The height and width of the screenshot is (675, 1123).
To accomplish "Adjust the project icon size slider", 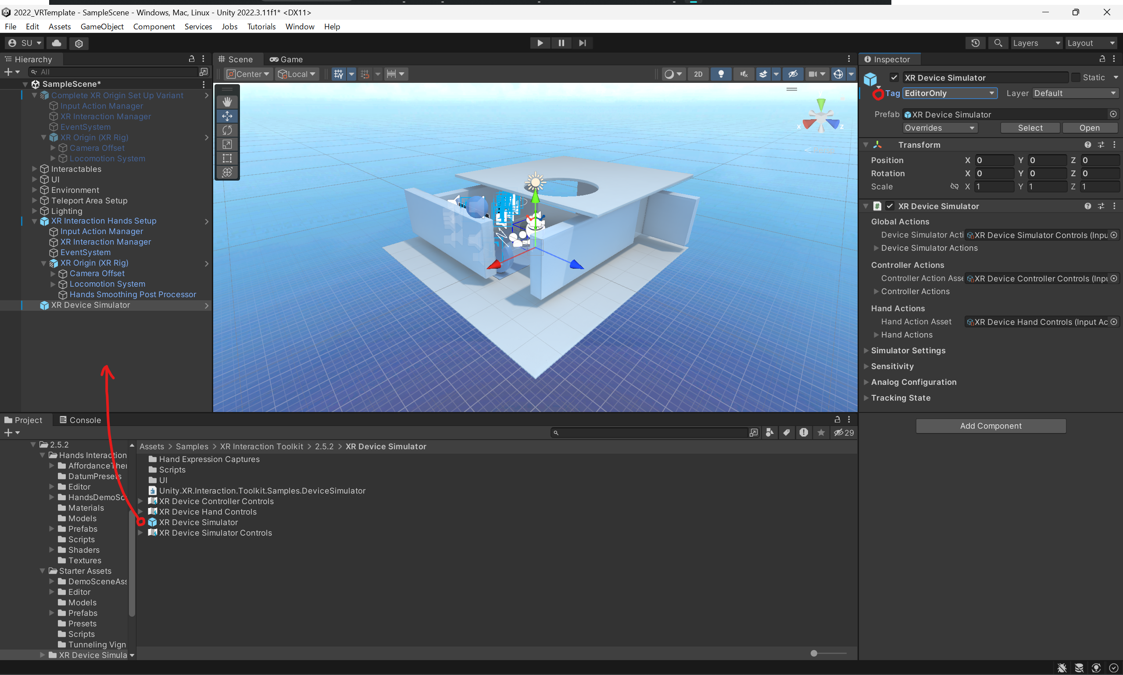I will (x=814, y=653).
